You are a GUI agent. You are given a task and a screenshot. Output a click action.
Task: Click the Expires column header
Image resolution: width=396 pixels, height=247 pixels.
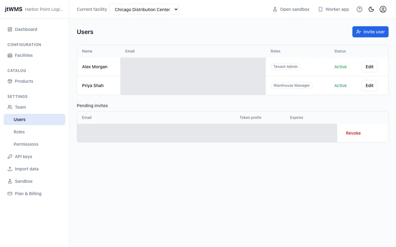click(x=296, y=118)
